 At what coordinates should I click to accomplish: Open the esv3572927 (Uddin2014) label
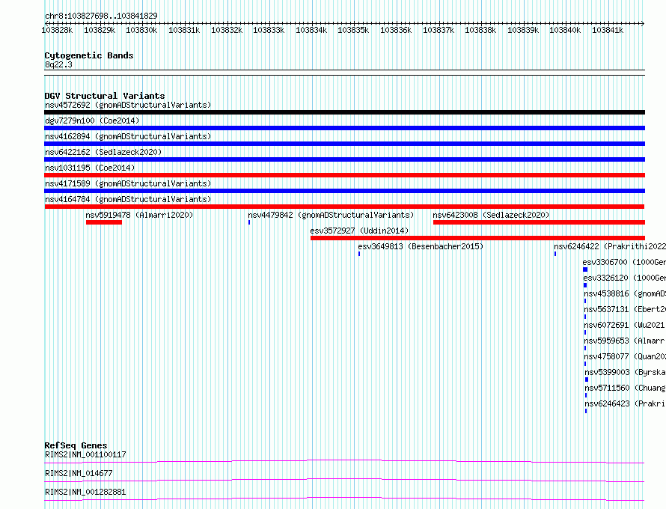click(x=359, y=231)
